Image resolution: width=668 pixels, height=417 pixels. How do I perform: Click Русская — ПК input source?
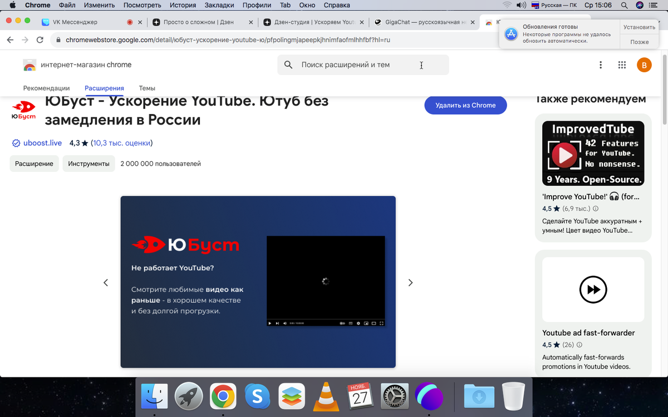555,5
